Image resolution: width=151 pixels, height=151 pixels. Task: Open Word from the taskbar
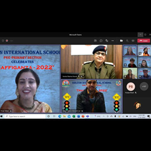(x=78, y=116)
